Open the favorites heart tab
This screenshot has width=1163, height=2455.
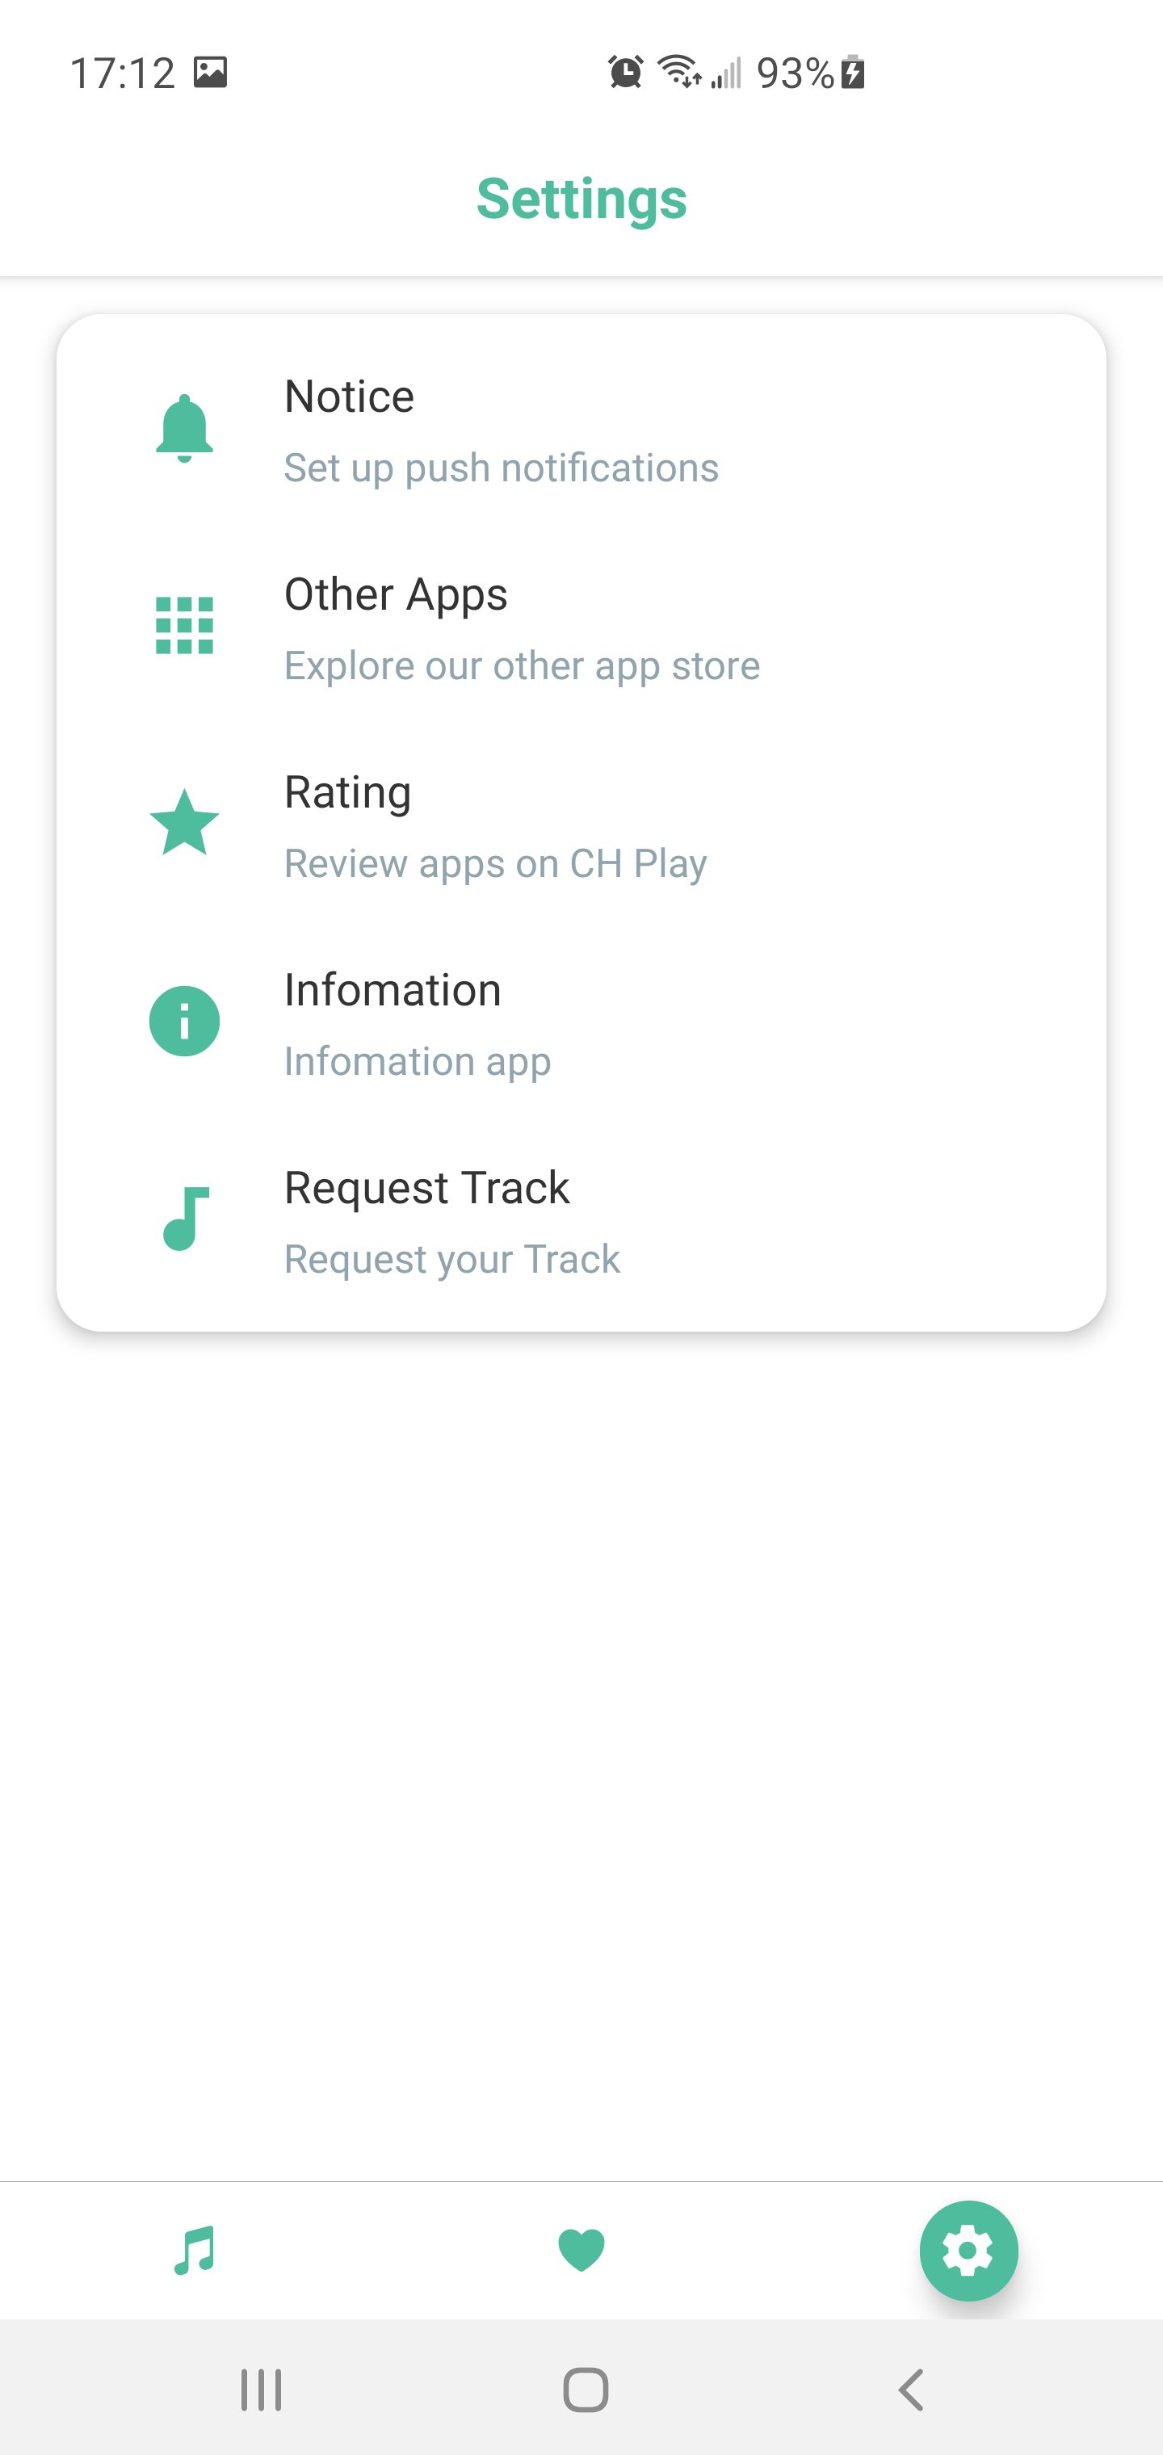point(581,2251)
